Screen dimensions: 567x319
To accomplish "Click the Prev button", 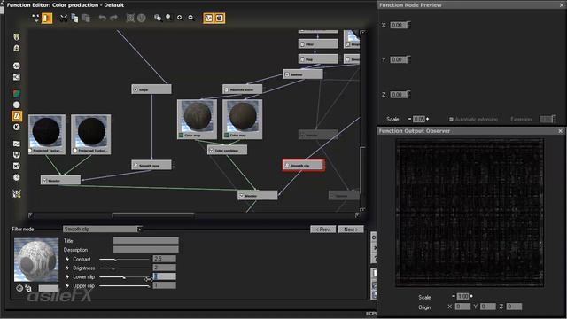I will tap(322, 230).
